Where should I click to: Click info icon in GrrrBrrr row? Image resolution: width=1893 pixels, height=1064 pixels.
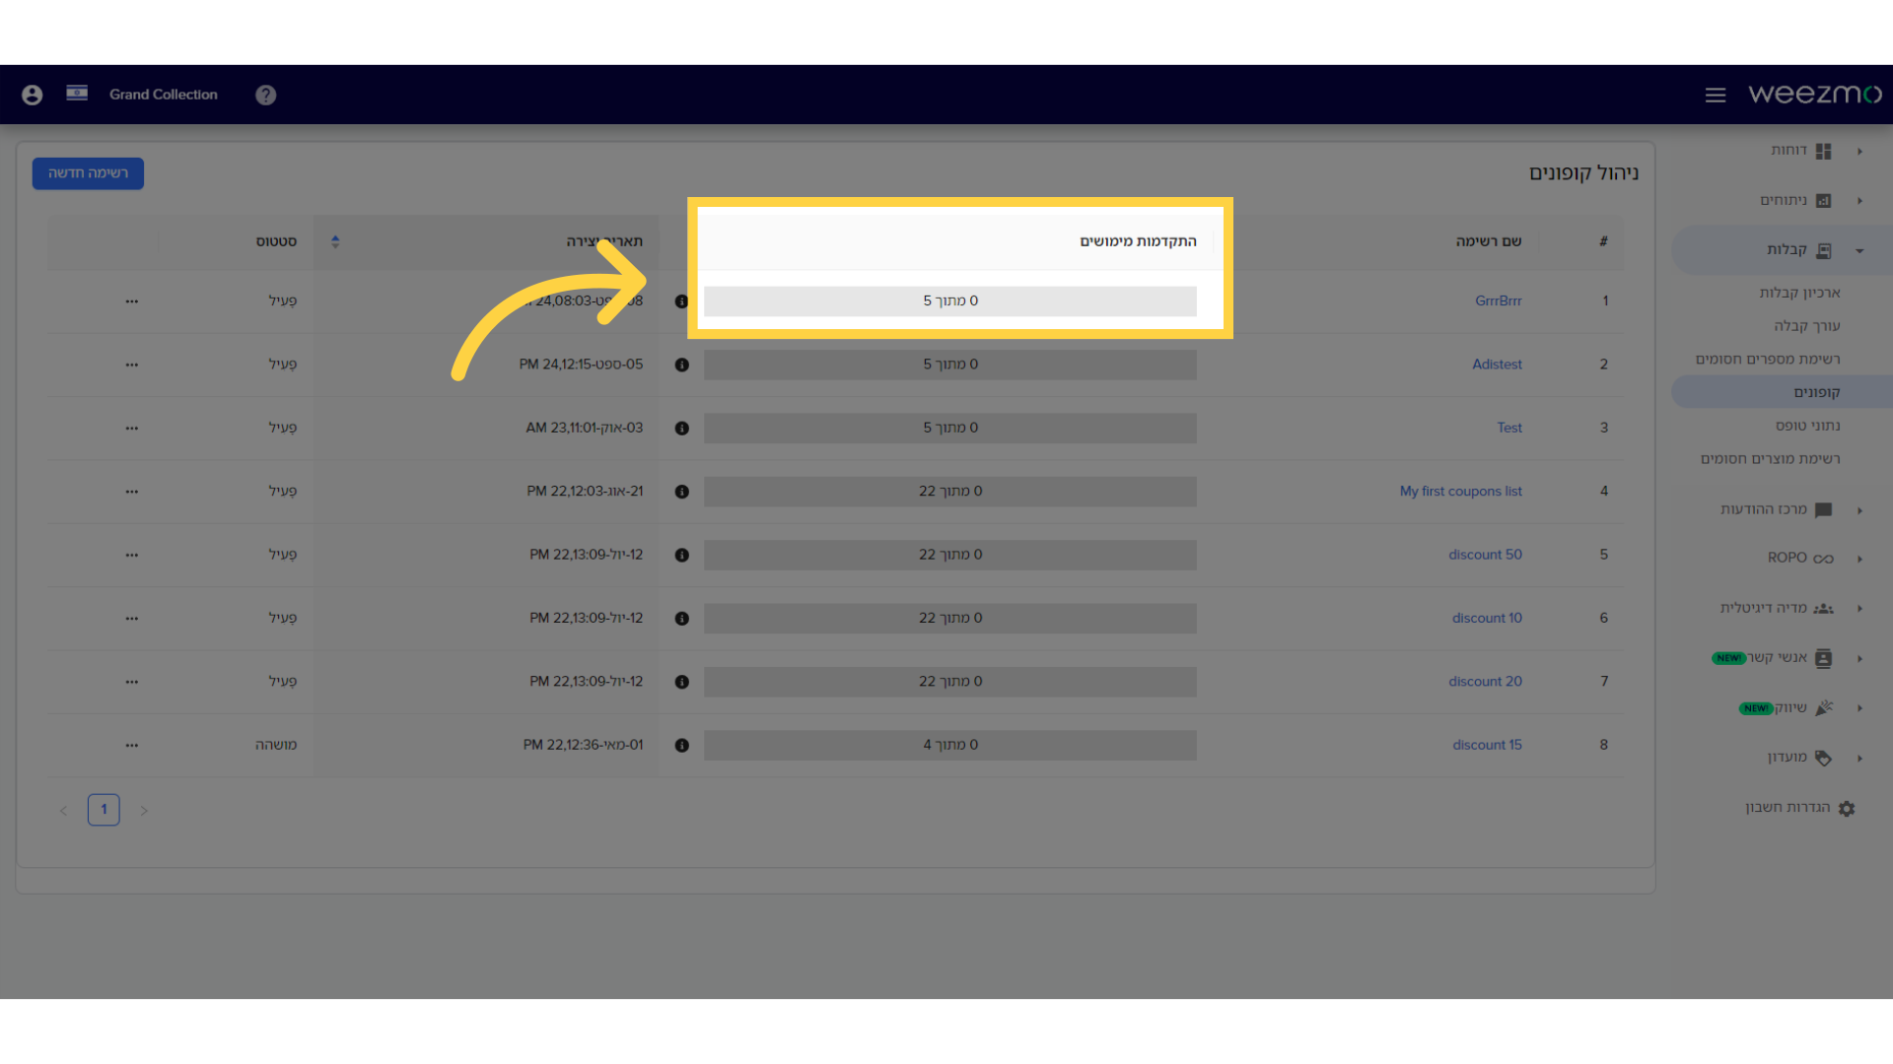coord(682,301)
